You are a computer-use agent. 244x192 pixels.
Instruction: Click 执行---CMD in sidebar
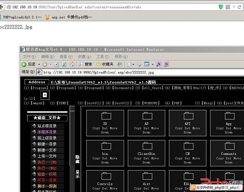47,162
